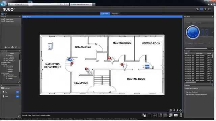Click the Event List horizontal scrollbar
This screenshot has width=216, height=121.
coord(191,82)
